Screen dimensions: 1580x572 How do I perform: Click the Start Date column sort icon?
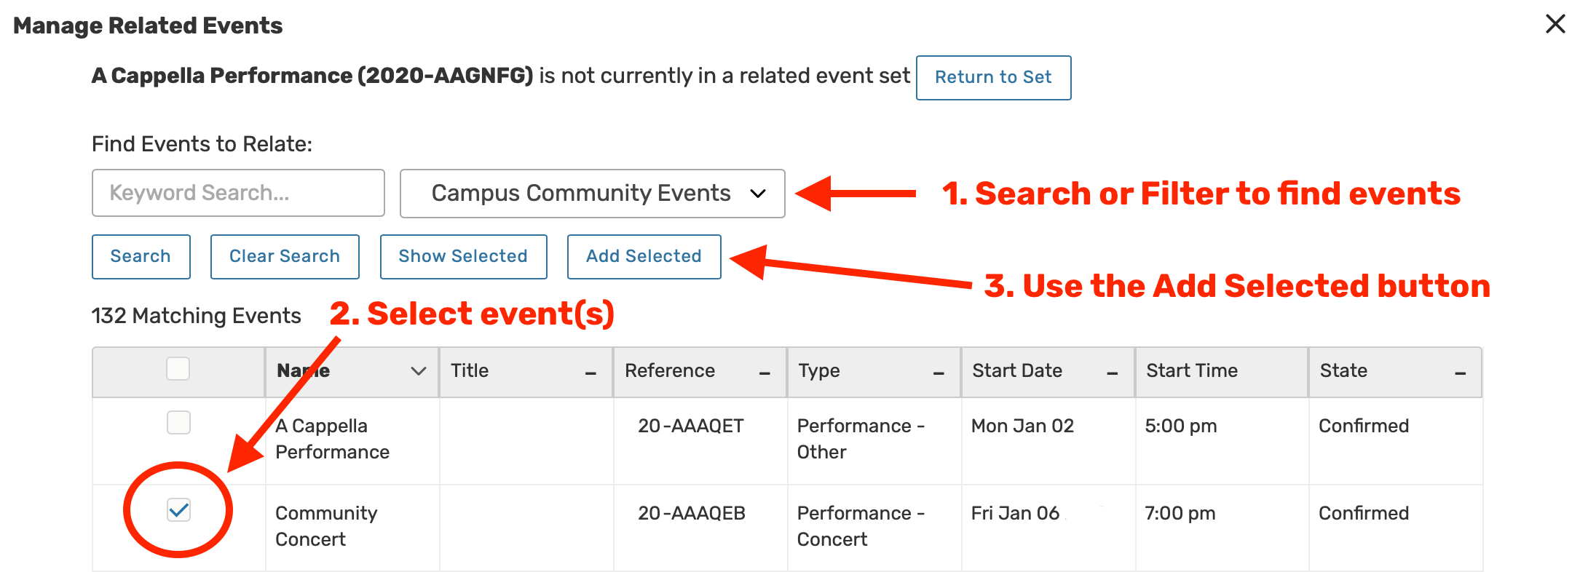click(x=1112, y=373)
